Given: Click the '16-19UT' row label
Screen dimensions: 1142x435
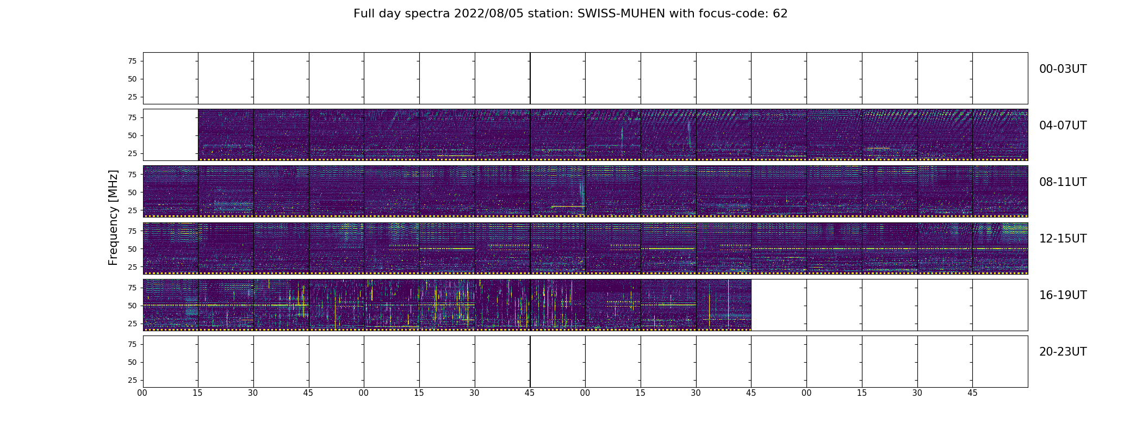Looking at the screenshot, I should tap(1063, 295).
